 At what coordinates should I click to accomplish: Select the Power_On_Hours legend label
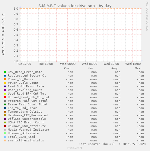pyautogui.click(x=21, y=79)
